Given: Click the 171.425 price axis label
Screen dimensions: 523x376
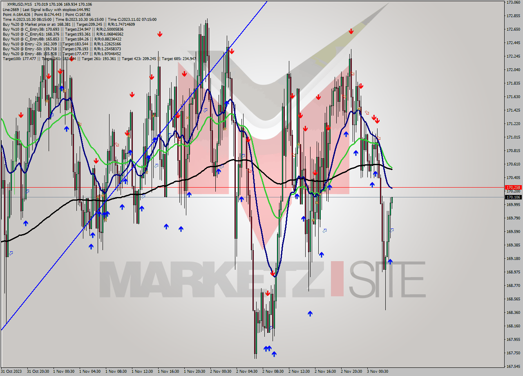Looking at the screenshot, I should (513, 110).
